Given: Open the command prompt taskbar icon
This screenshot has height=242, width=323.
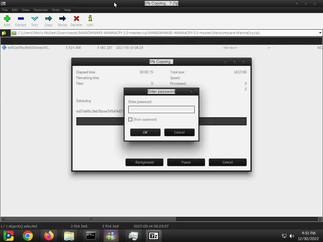Looking at the screenshot, I should pos(91,236).
